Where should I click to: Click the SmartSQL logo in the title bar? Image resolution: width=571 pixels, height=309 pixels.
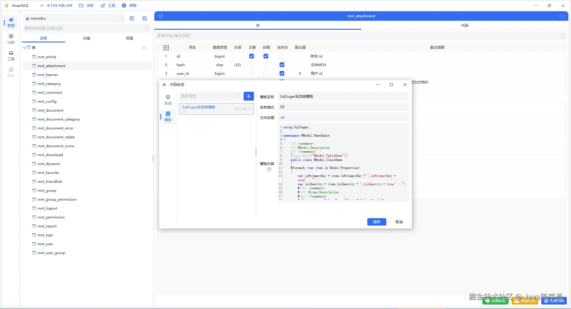(x=7, y=6)
